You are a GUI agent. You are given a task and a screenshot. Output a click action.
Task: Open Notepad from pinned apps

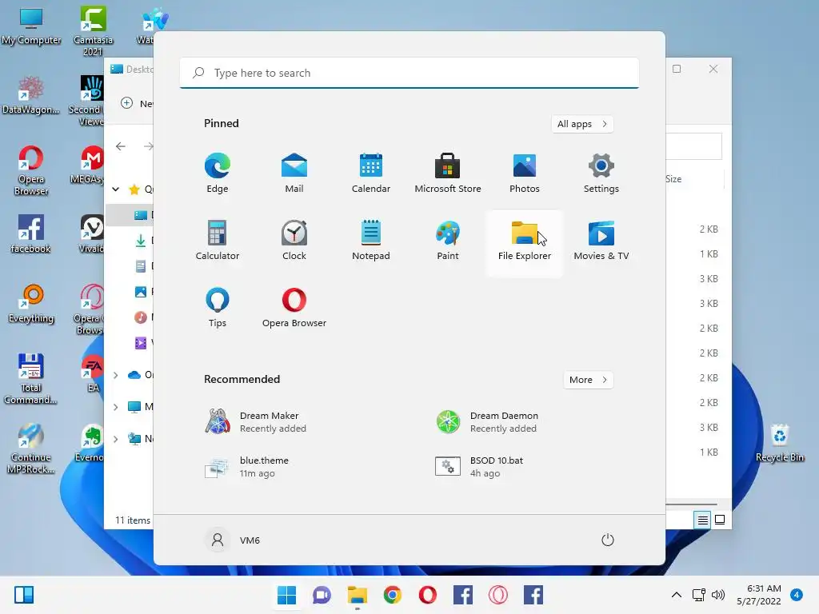coord(371,240)
